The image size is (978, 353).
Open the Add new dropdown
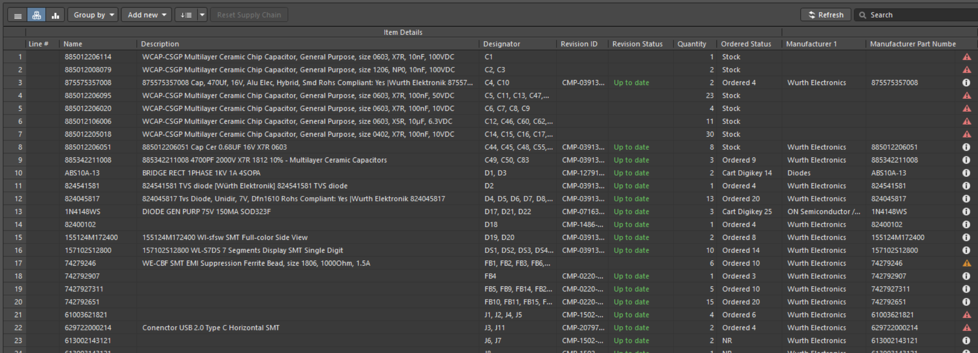tap(146, 15)
